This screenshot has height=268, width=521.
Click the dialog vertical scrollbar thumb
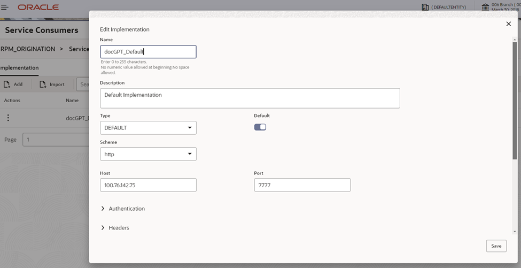[515, 99]
